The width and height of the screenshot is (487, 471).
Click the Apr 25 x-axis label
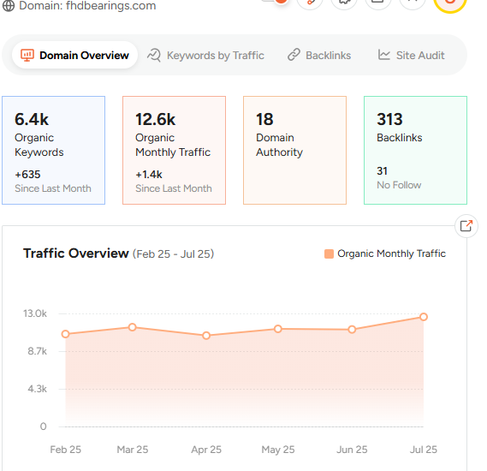click(206, 450)
